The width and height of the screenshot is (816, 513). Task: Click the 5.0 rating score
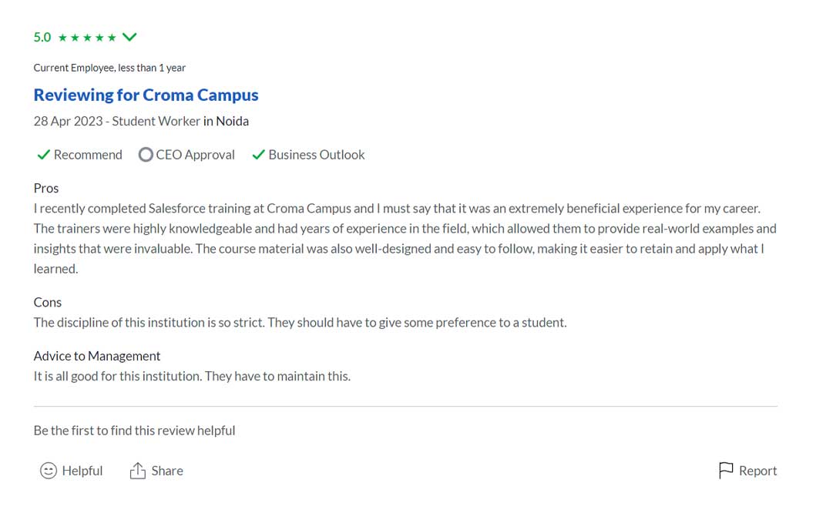coord(42,37)
